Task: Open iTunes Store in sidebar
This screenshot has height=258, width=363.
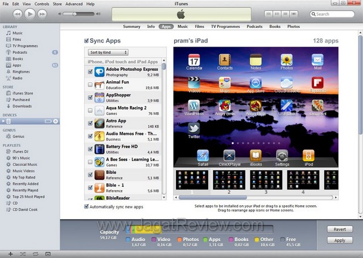Action: 23,93
